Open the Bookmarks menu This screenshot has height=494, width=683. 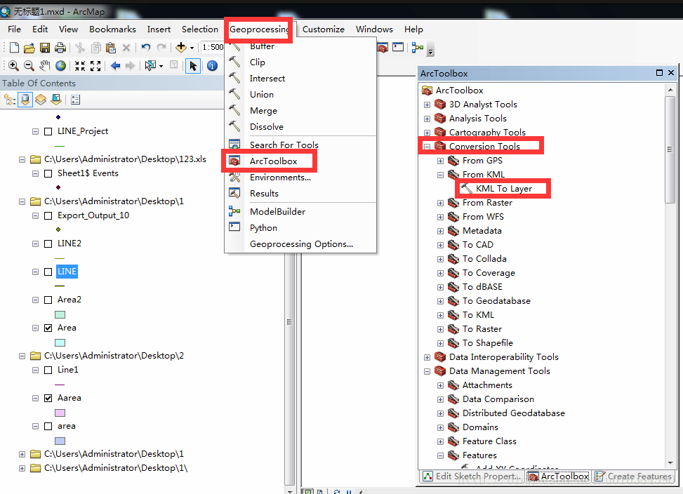112,29
